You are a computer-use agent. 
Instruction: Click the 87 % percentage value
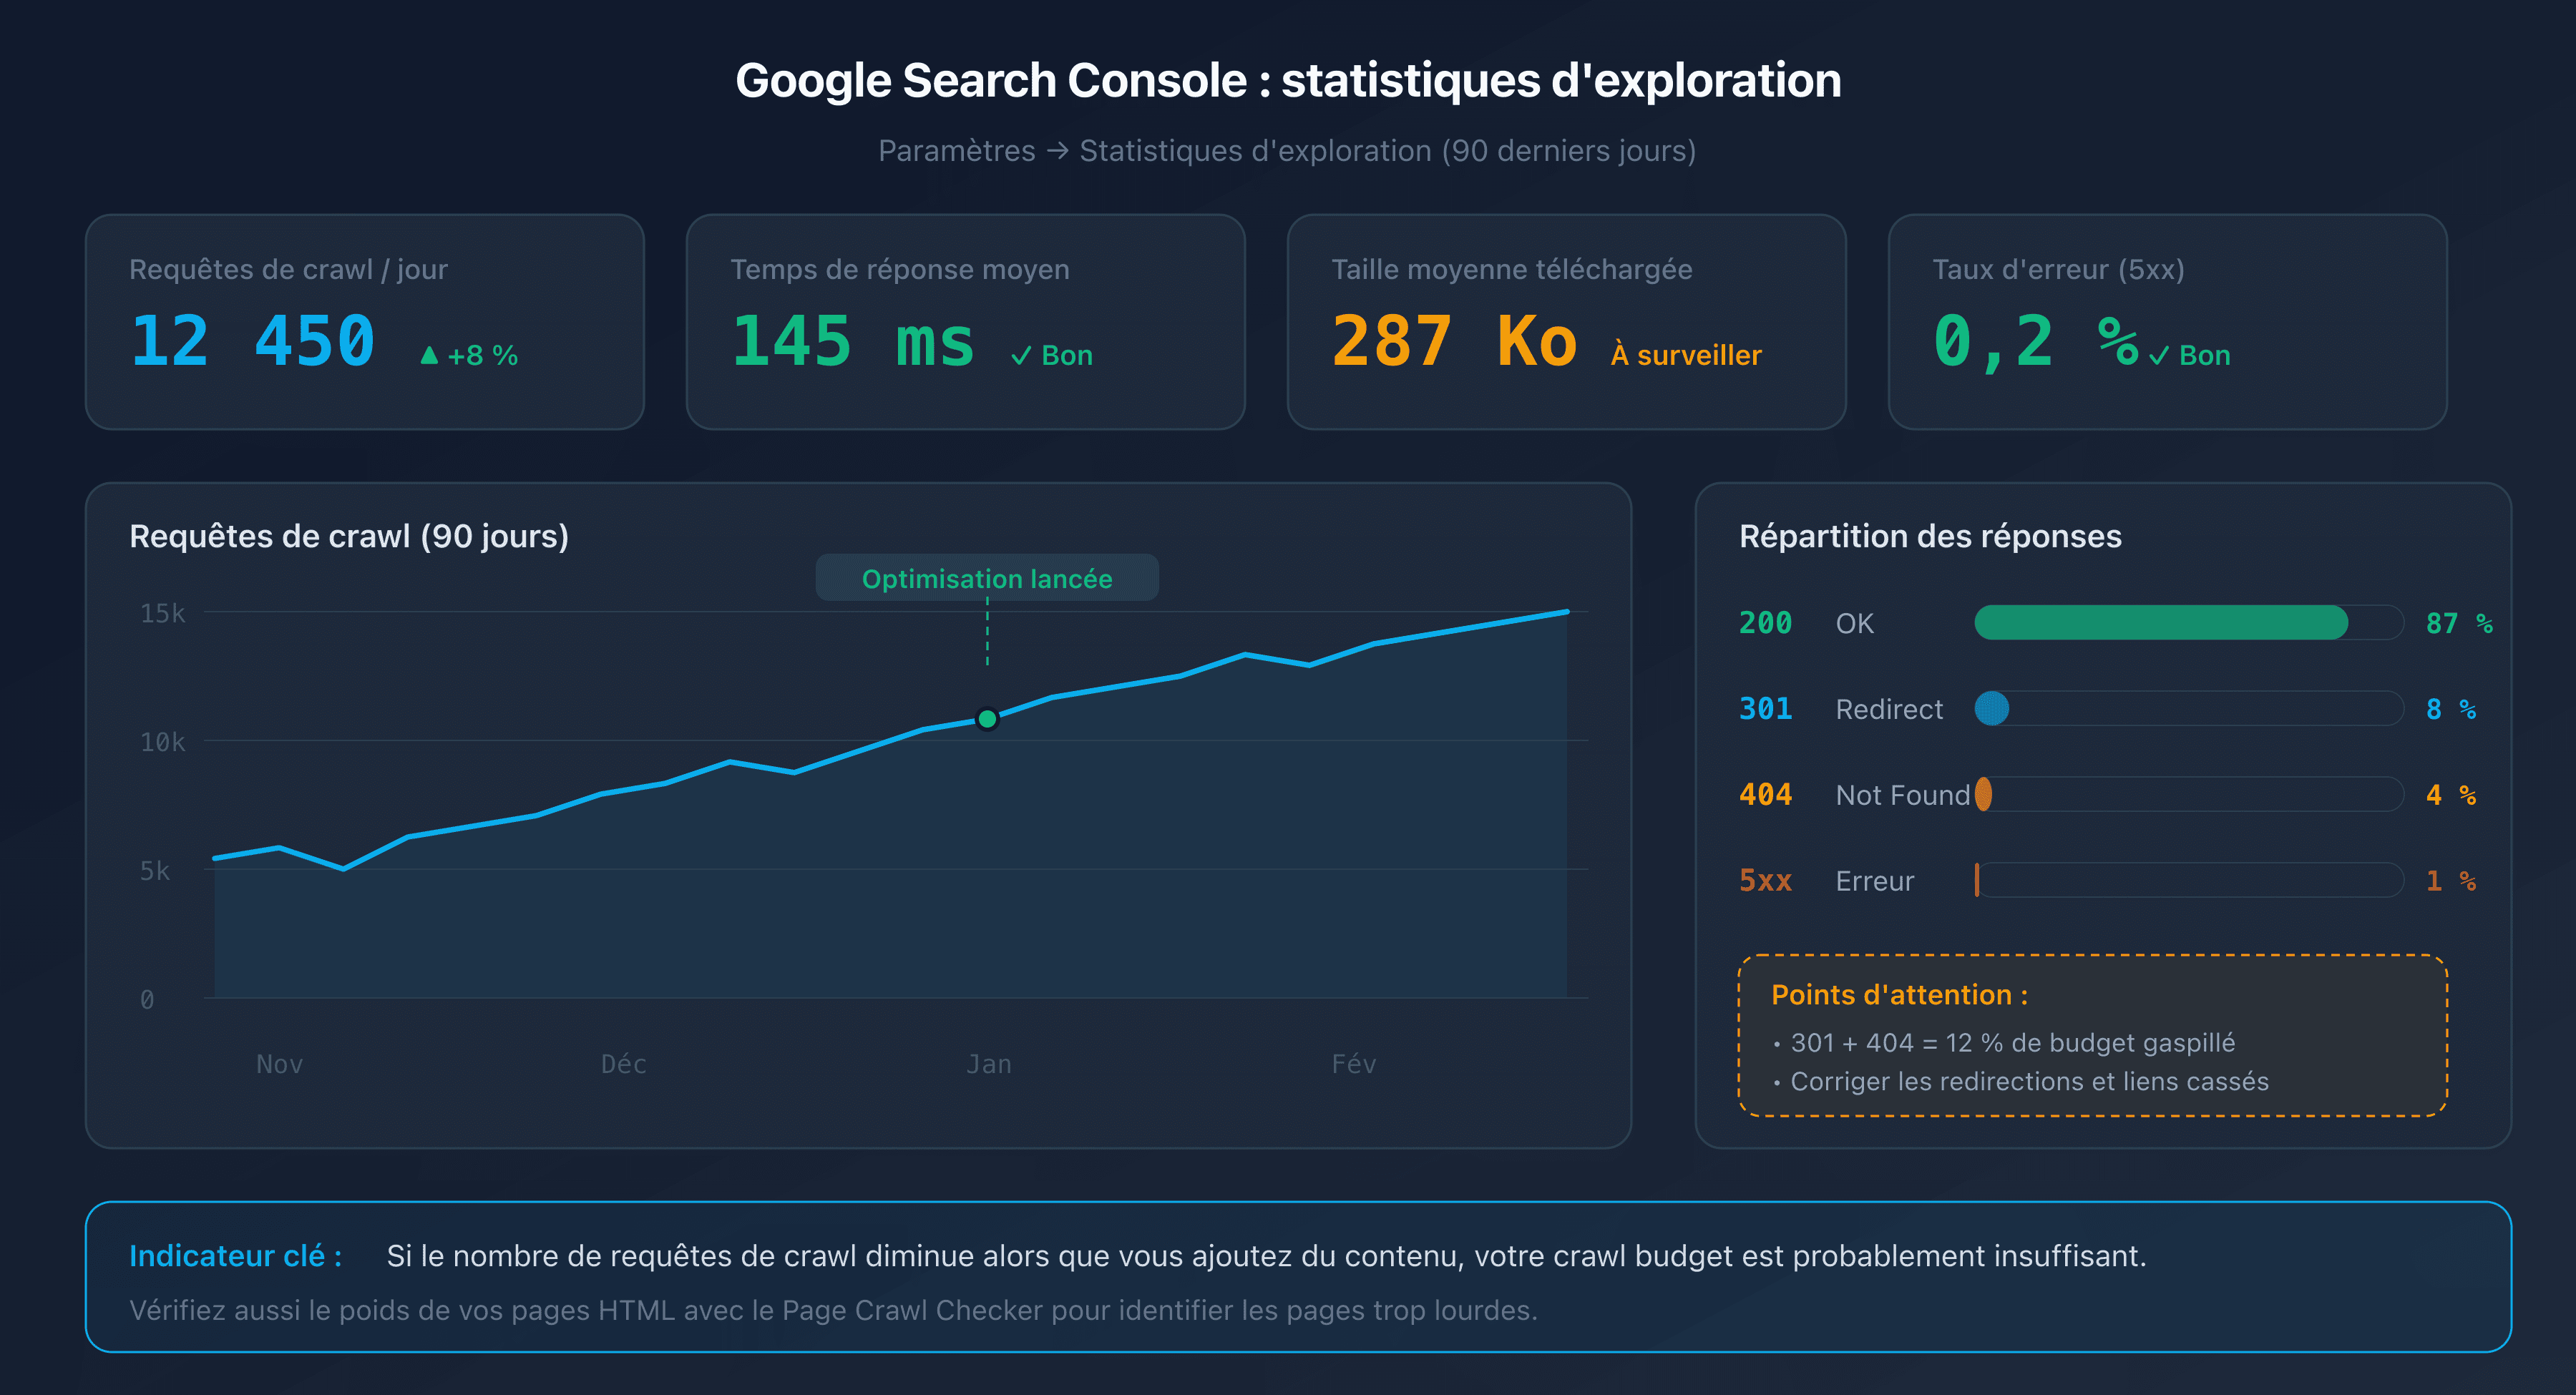[2459, 623]
